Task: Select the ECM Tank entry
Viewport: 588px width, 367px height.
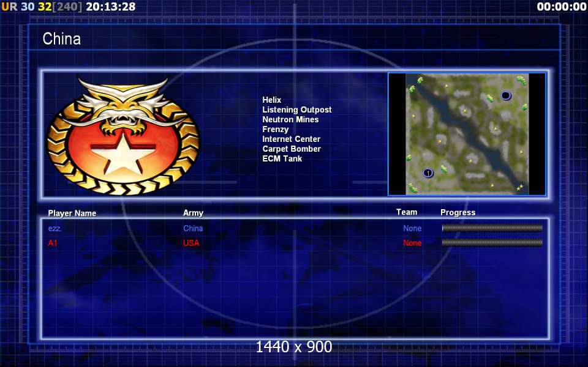Action: (x=282, y=158)
